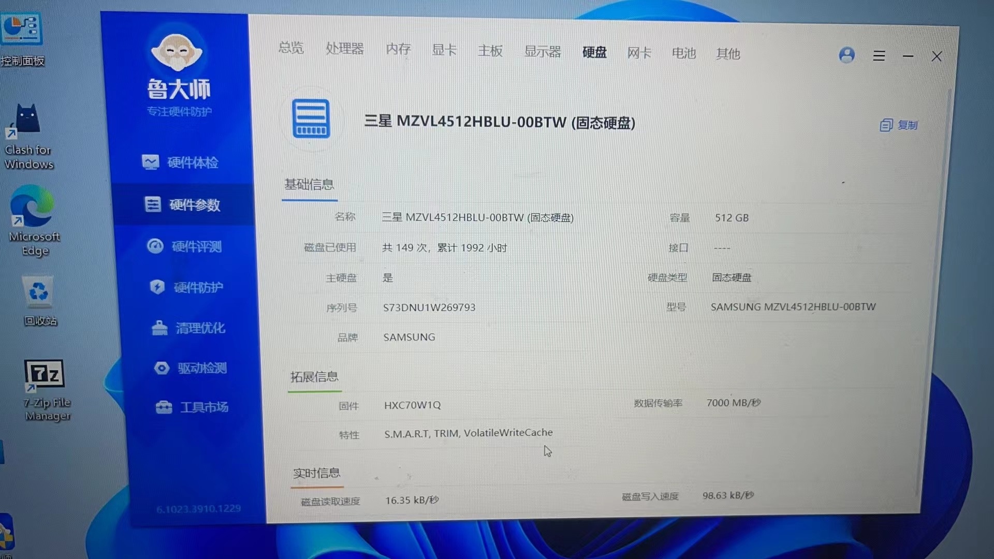
Task: Switch to the 内存 tab
Action: click(398, 49)
